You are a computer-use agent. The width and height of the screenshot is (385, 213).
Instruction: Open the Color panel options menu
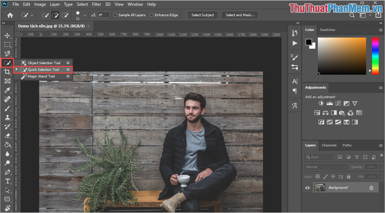[x=381, y=30]
